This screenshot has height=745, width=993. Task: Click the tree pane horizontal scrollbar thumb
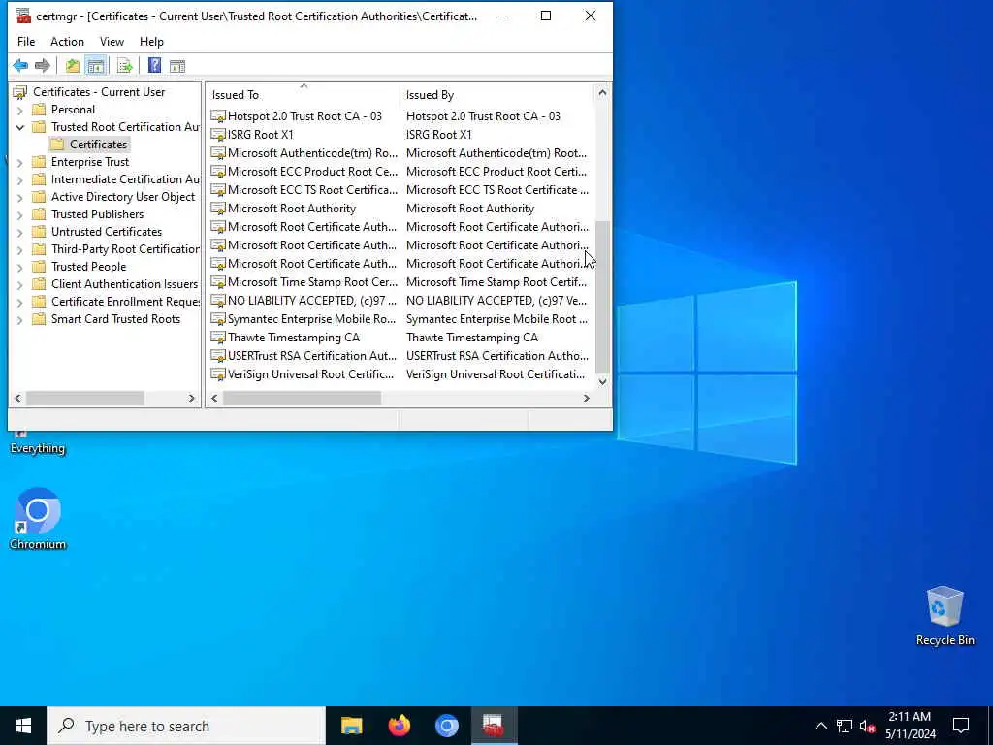tap(85, 398)
